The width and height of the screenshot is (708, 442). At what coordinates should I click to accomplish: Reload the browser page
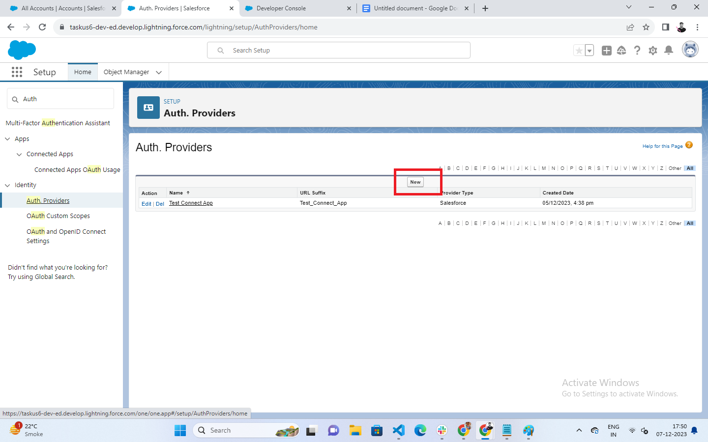click(42, 27)
